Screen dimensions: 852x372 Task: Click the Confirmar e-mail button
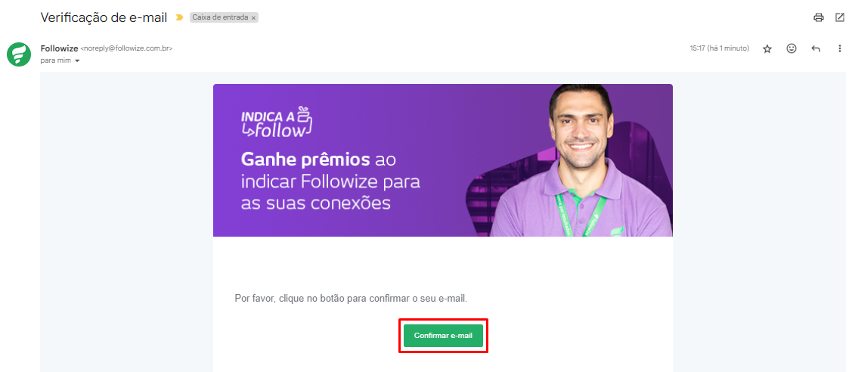[x=443, y=336]
